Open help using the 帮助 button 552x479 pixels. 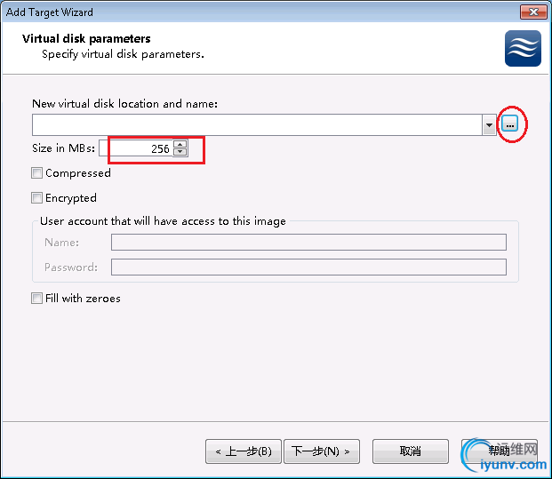click(500, 451)
